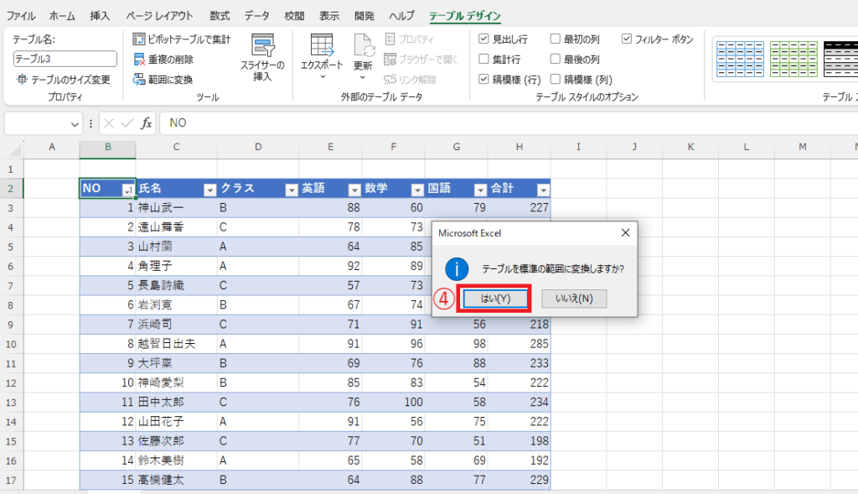This screenshot has height=494, width=858.
Task: Switch to the 校閲 (Review) tab
Action: tap(294, 16)
